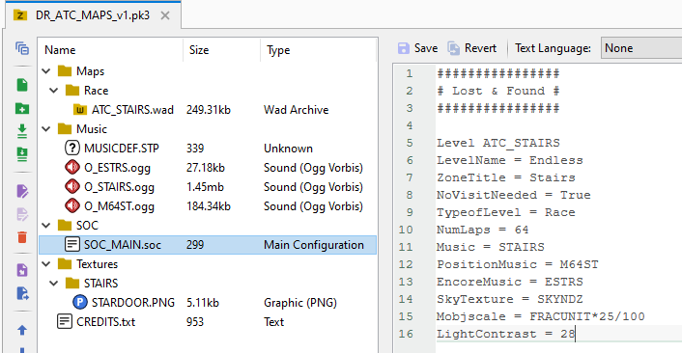Click the disabled Rename Each pencil icon
This screenshot has height=353, width=682.
tap(22, 214)
